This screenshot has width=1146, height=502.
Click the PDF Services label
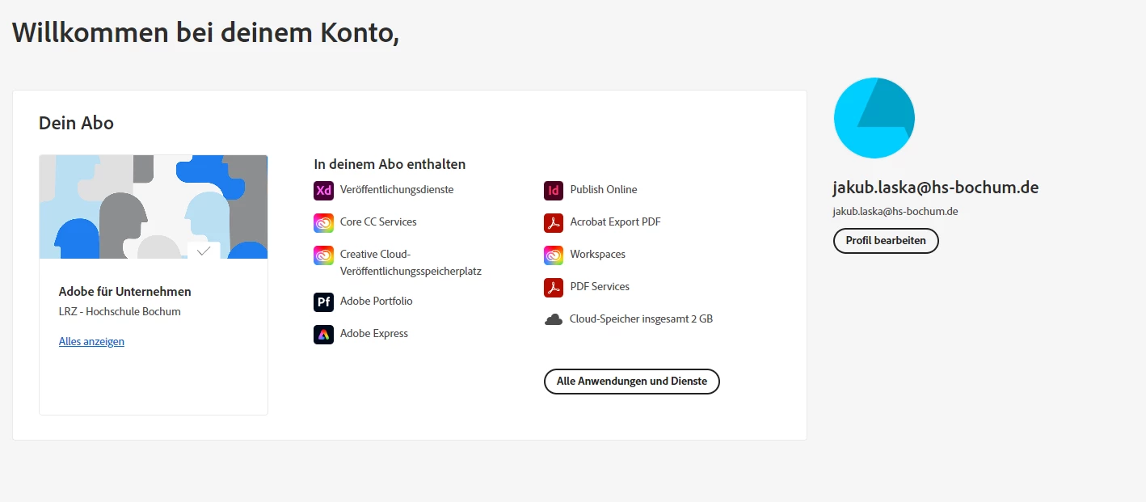pyautogui.click(x=600, y=287)
